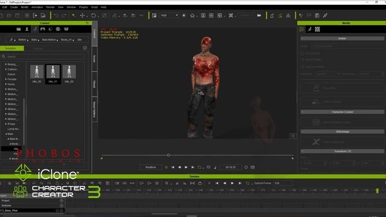Select the Rotate object tool
The width and height of the screenshot is (386, 217).
[x=93, y=16]
